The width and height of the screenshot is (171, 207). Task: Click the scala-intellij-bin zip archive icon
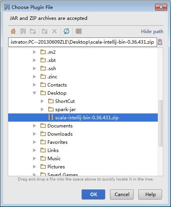pyautogui.click(x=51, y=117)
